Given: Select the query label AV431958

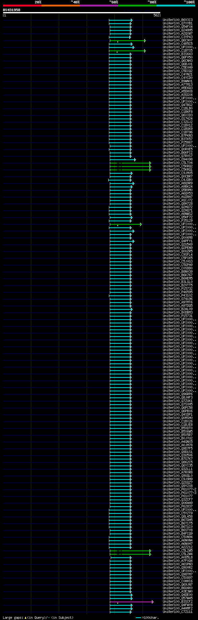Looking at the screenshot, I should (12, 10).
